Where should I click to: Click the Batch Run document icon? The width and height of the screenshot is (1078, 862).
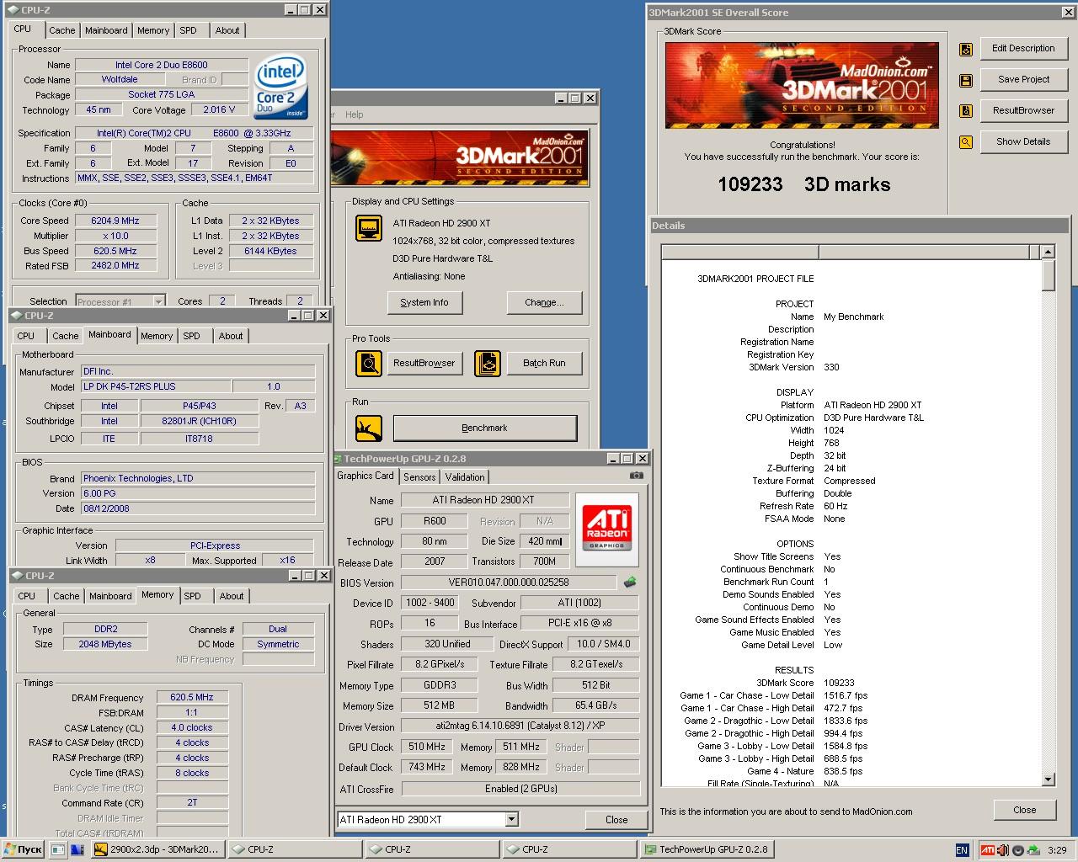click(487, 363)
